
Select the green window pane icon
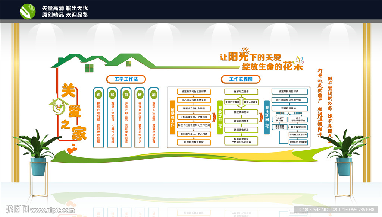pyautogui.click(x=89, y=67)
